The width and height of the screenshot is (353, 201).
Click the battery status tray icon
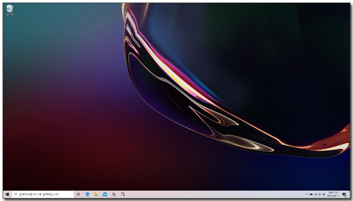pos(311,194)
